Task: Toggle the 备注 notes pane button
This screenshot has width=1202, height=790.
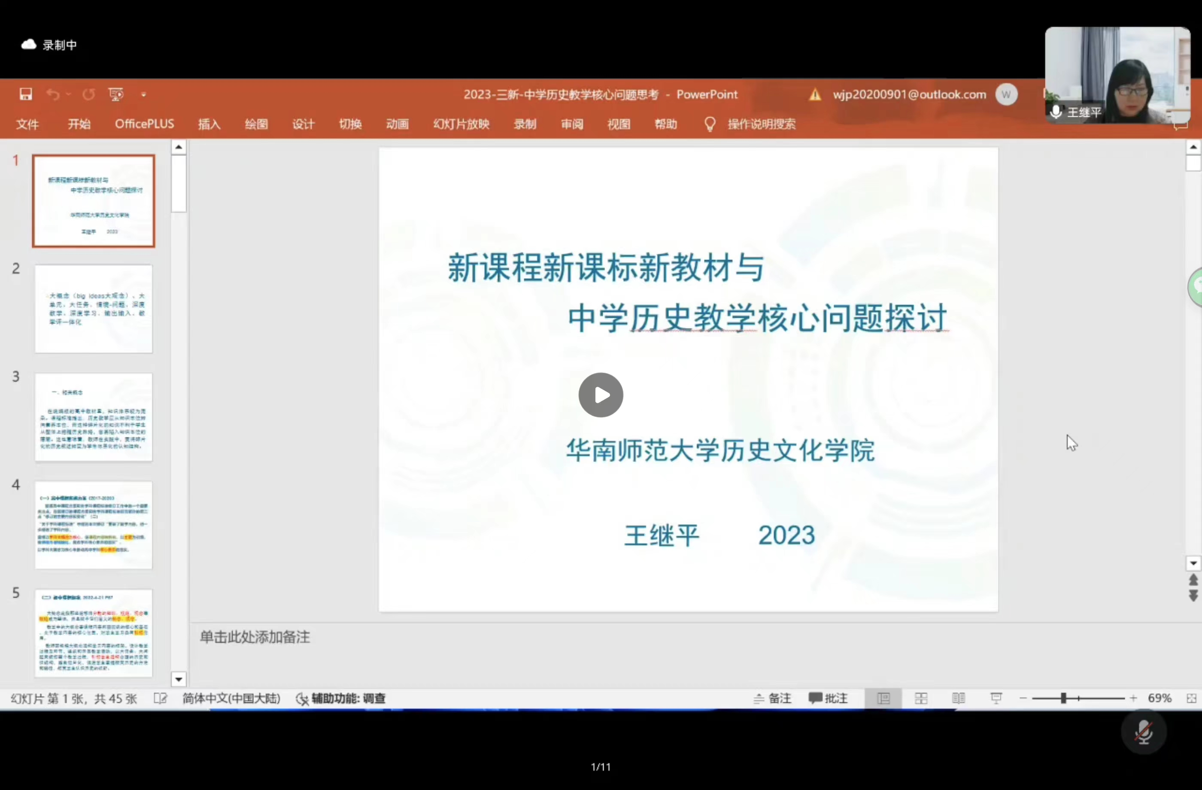Action: 772,698
